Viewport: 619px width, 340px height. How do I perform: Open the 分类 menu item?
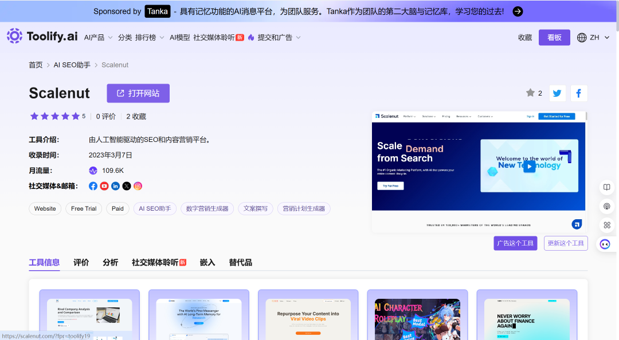click(x=125, y=37)
